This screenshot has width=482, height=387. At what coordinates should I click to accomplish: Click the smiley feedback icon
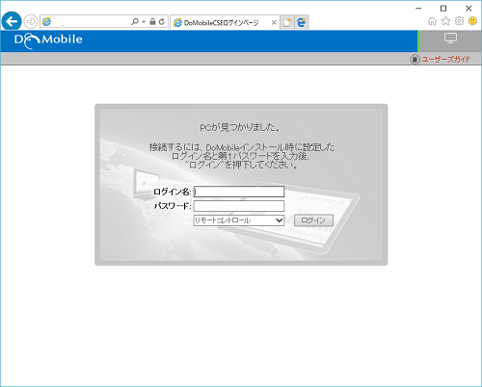coord(472,21)
